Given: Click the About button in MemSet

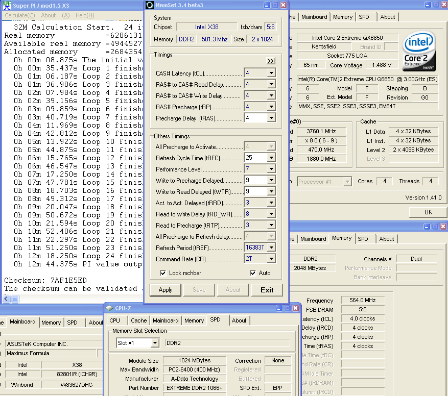Looking at the screenshot, I should coord(233,290).
